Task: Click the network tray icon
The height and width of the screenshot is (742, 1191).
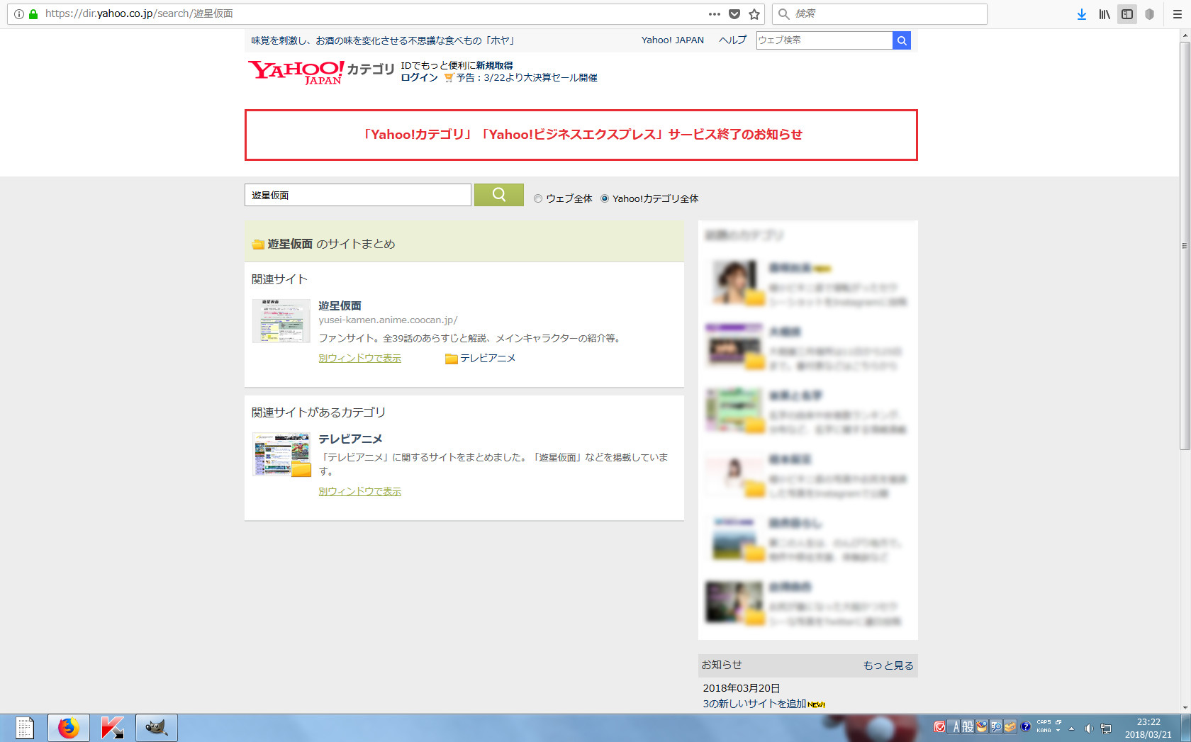Action: [1106, 729]
